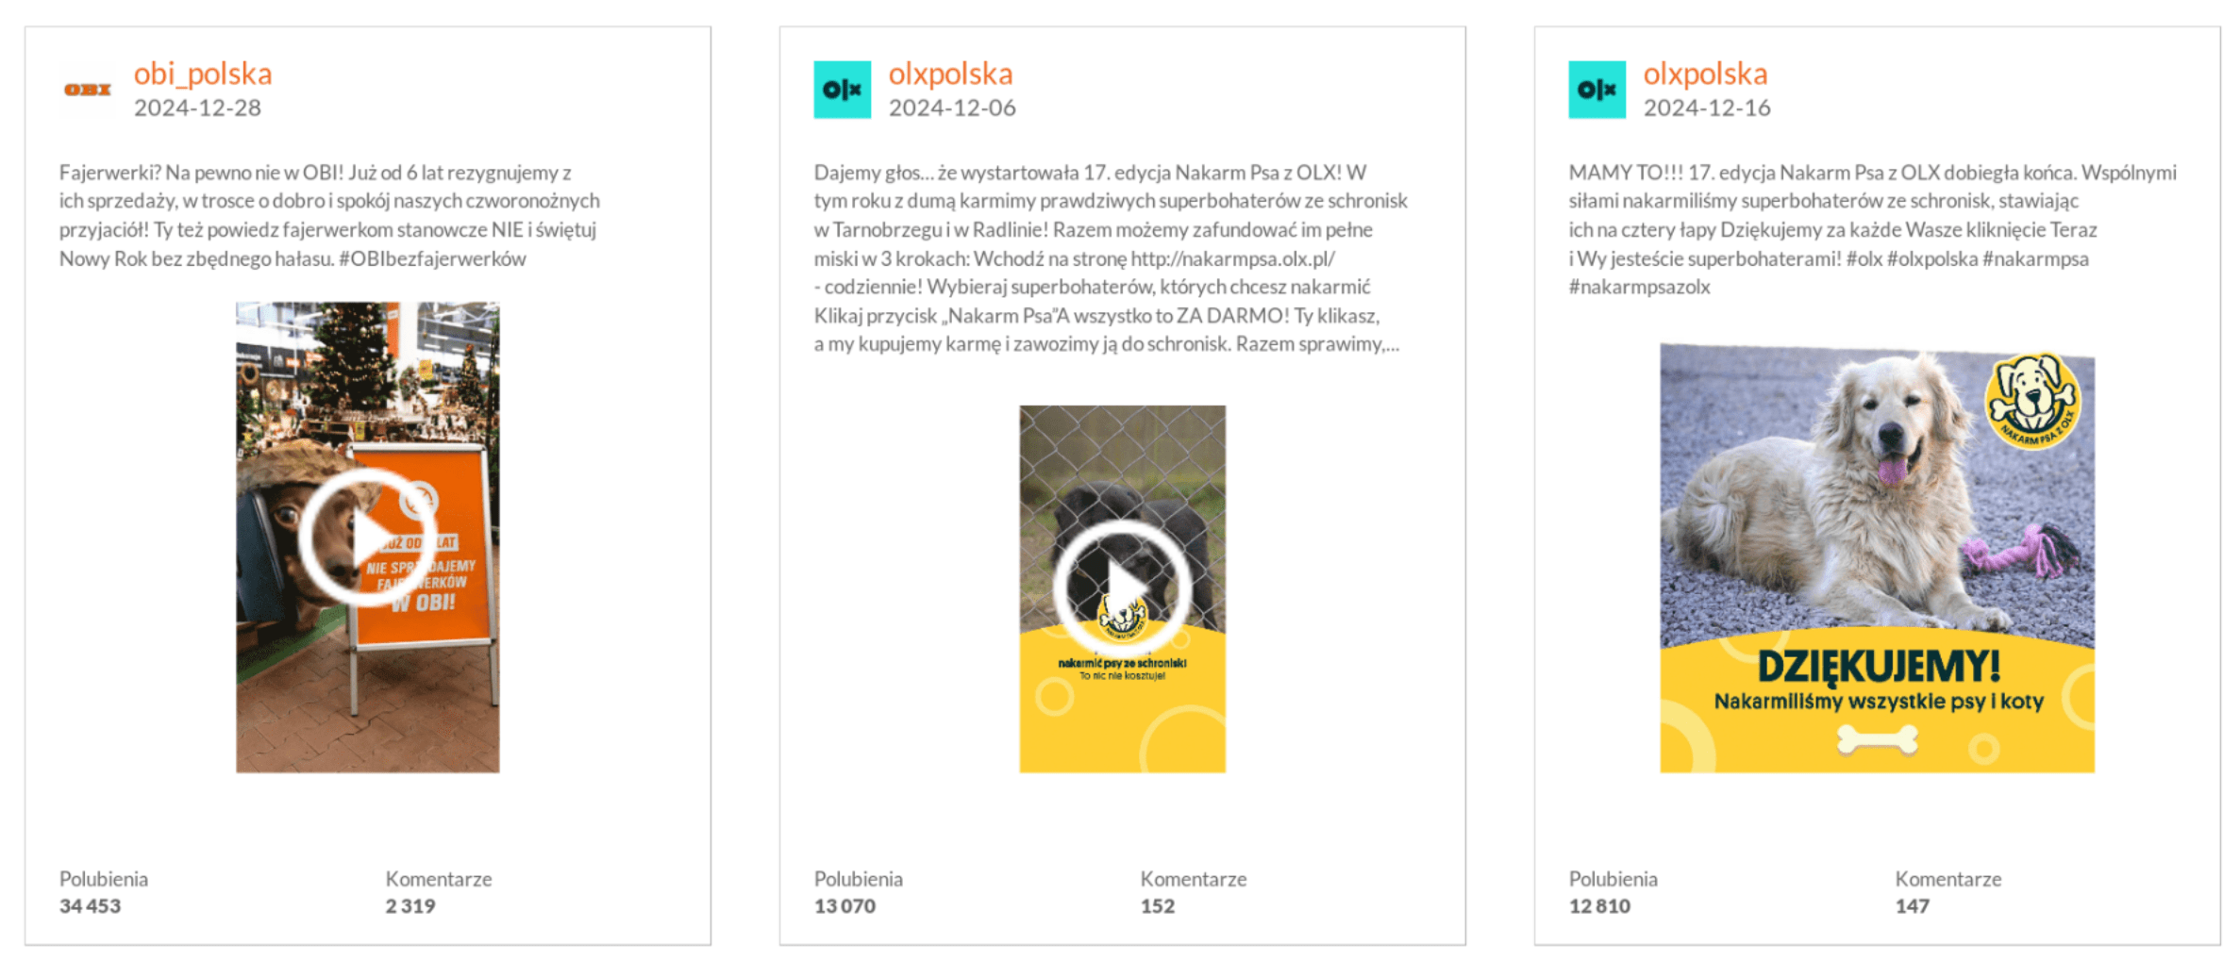Open the 152 comments count
This screenshot has width=2240, height=977.
[1158, 906]
